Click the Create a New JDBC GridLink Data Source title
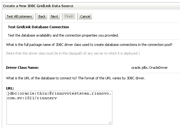 pos(38,6)
